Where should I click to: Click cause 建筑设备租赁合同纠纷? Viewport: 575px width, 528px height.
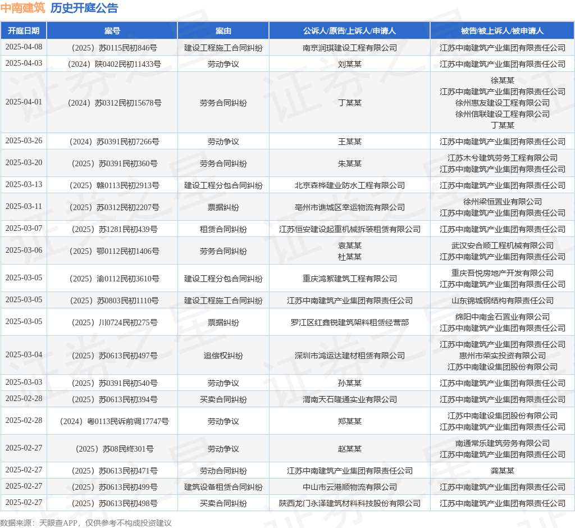point(223,487)
